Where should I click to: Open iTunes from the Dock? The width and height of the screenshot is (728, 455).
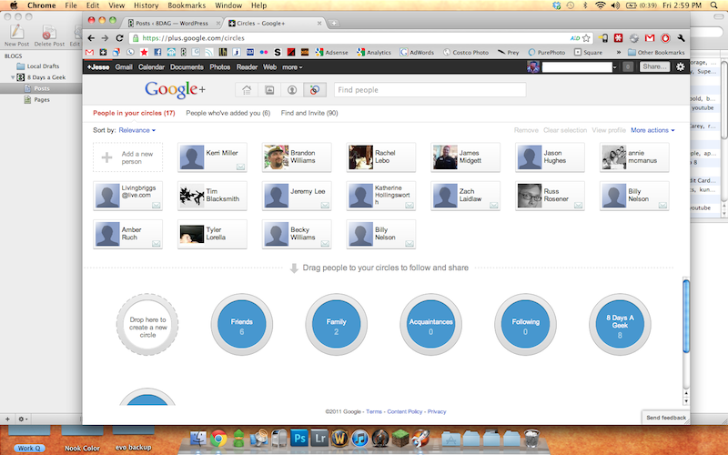click(359, 439)
